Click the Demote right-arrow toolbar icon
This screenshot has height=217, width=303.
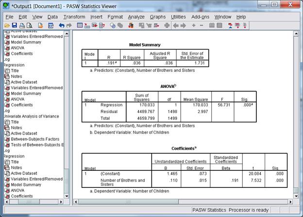183,25
